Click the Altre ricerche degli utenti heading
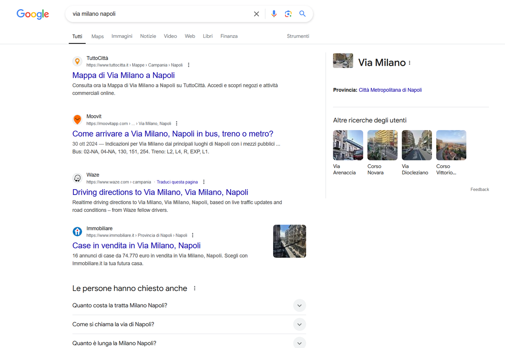Image resolution: width=505 pixels, height=348 pixels. tap(370, 120)
